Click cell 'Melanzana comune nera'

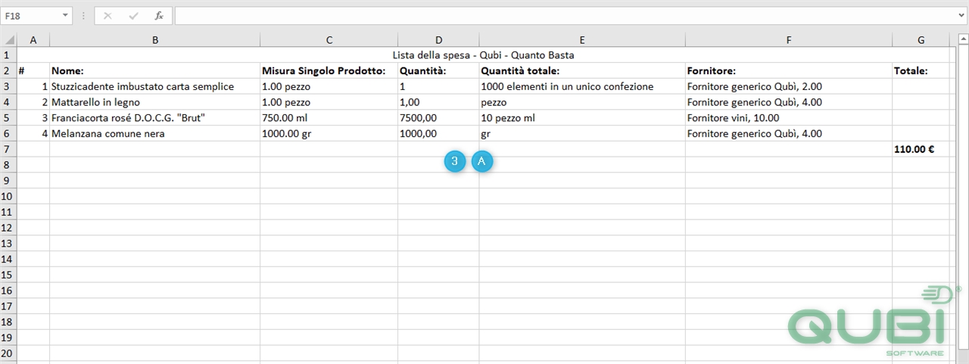[154, 134]
